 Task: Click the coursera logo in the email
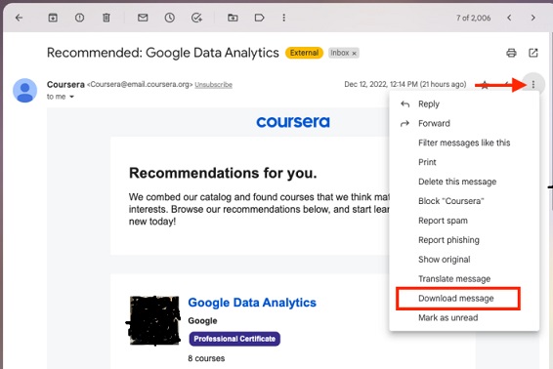(293, 122)
